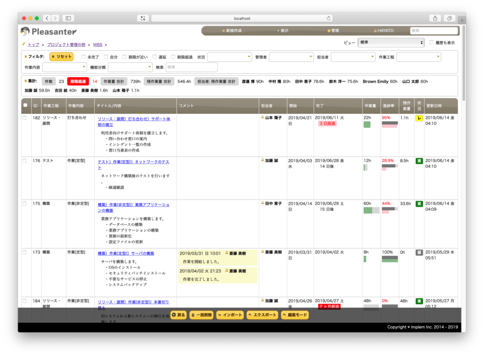The image size is (484, 356).
Task: Select the checkbox for row ID 175
Action: click(25, 203)
